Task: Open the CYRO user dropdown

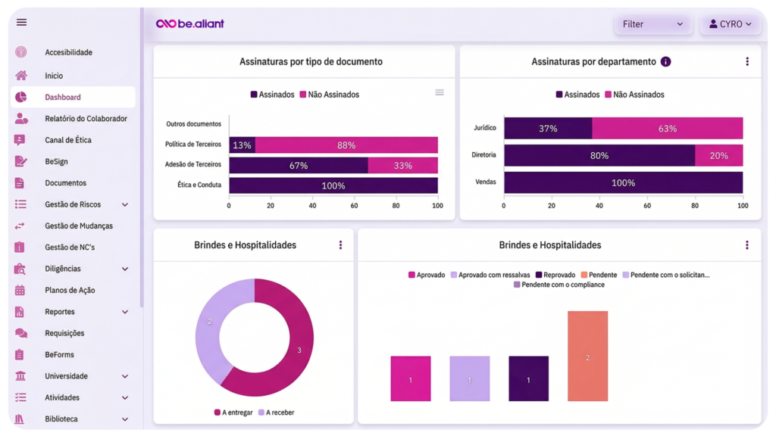Action: point(730,24)
